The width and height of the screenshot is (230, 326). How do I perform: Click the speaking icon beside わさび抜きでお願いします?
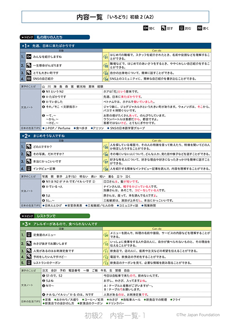[29, 243]
